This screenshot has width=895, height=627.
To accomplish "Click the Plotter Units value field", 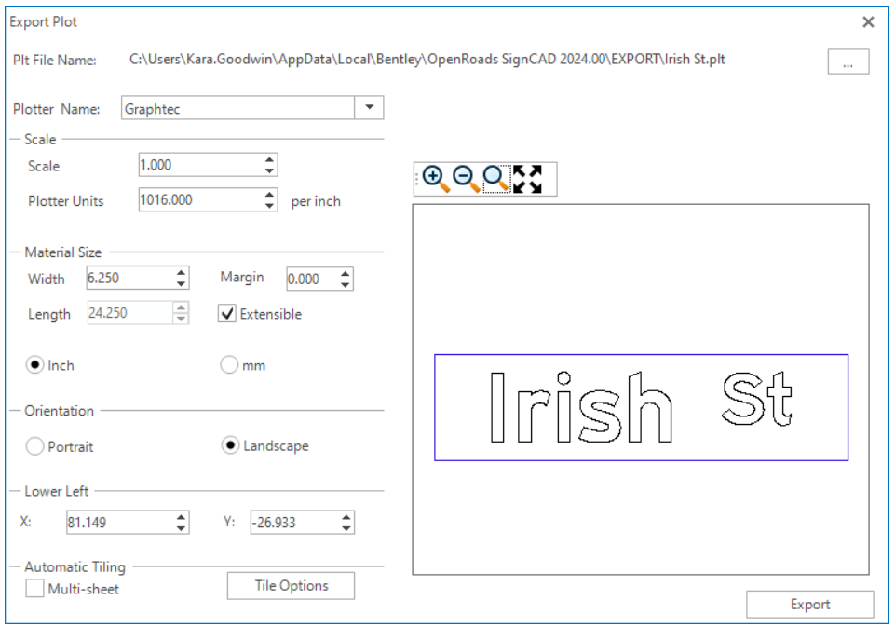I will click(x=201, y=200).
